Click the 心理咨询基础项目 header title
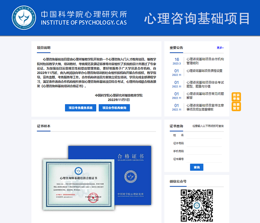This screenshot has width=260, height=223. [197, 18]
